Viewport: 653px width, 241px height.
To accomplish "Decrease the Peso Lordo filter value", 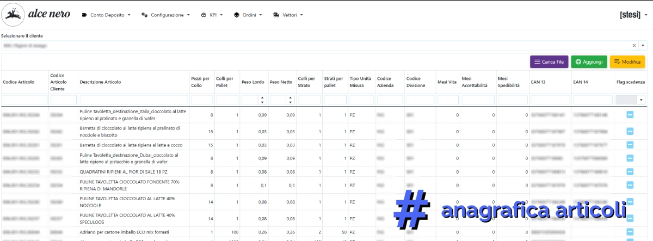I will [262, 102].
